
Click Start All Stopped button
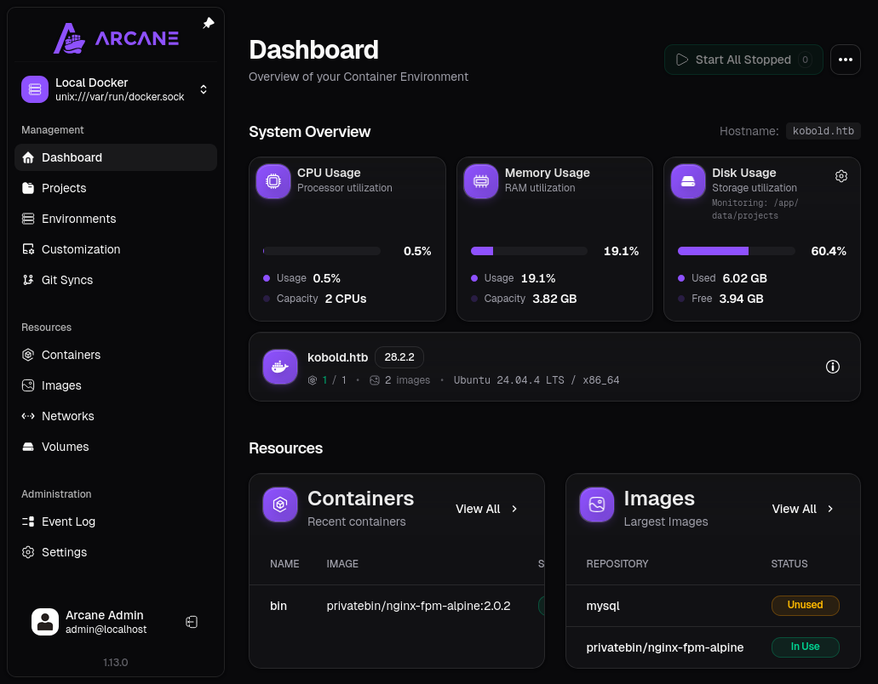pos(743,60)
